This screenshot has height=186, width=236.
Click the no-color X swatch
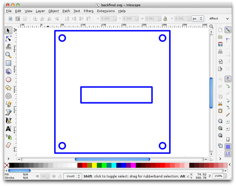click(7, 165)
